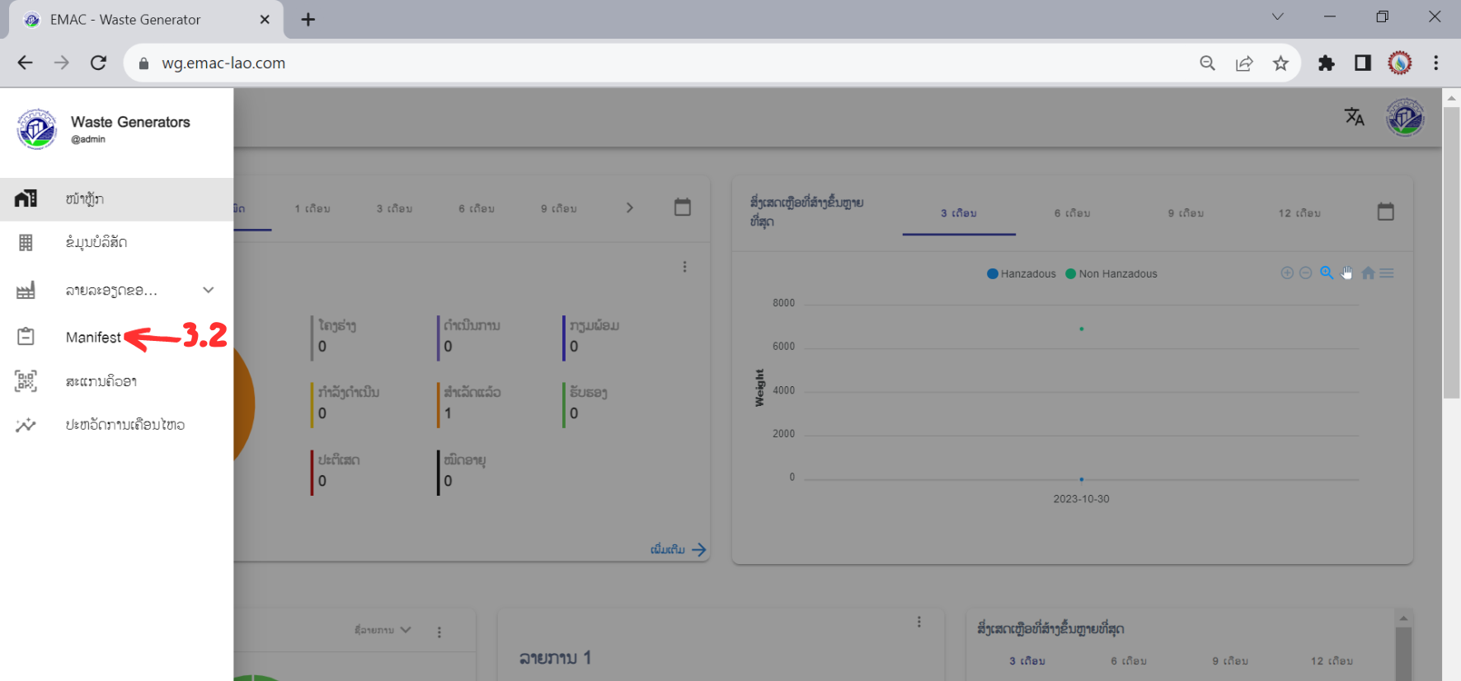
Task: Open the calendar icon in right chart panel
Action: [1385, 212]
